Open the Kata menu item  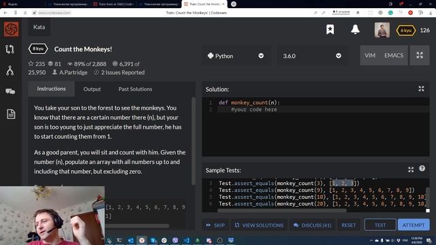tap(39, 27)
